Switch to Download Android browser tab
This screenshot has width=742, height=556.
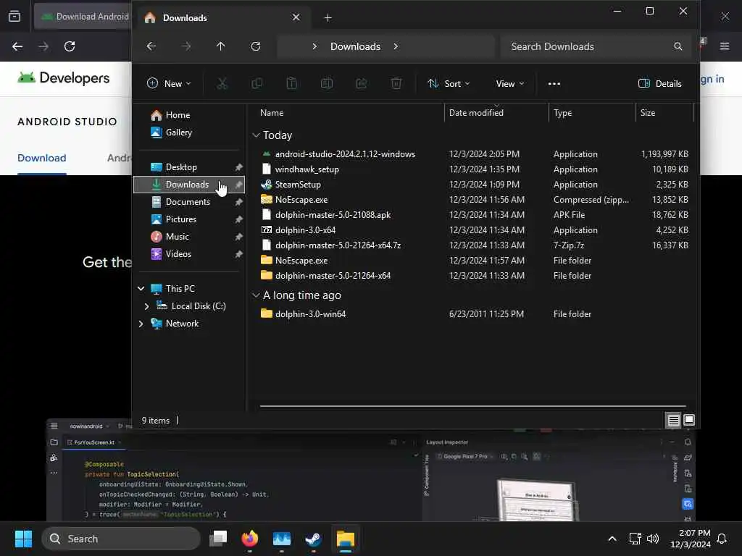point(84,17)
